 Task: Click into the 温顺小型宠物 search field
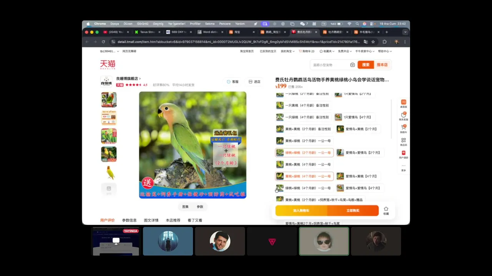point(330,65)
